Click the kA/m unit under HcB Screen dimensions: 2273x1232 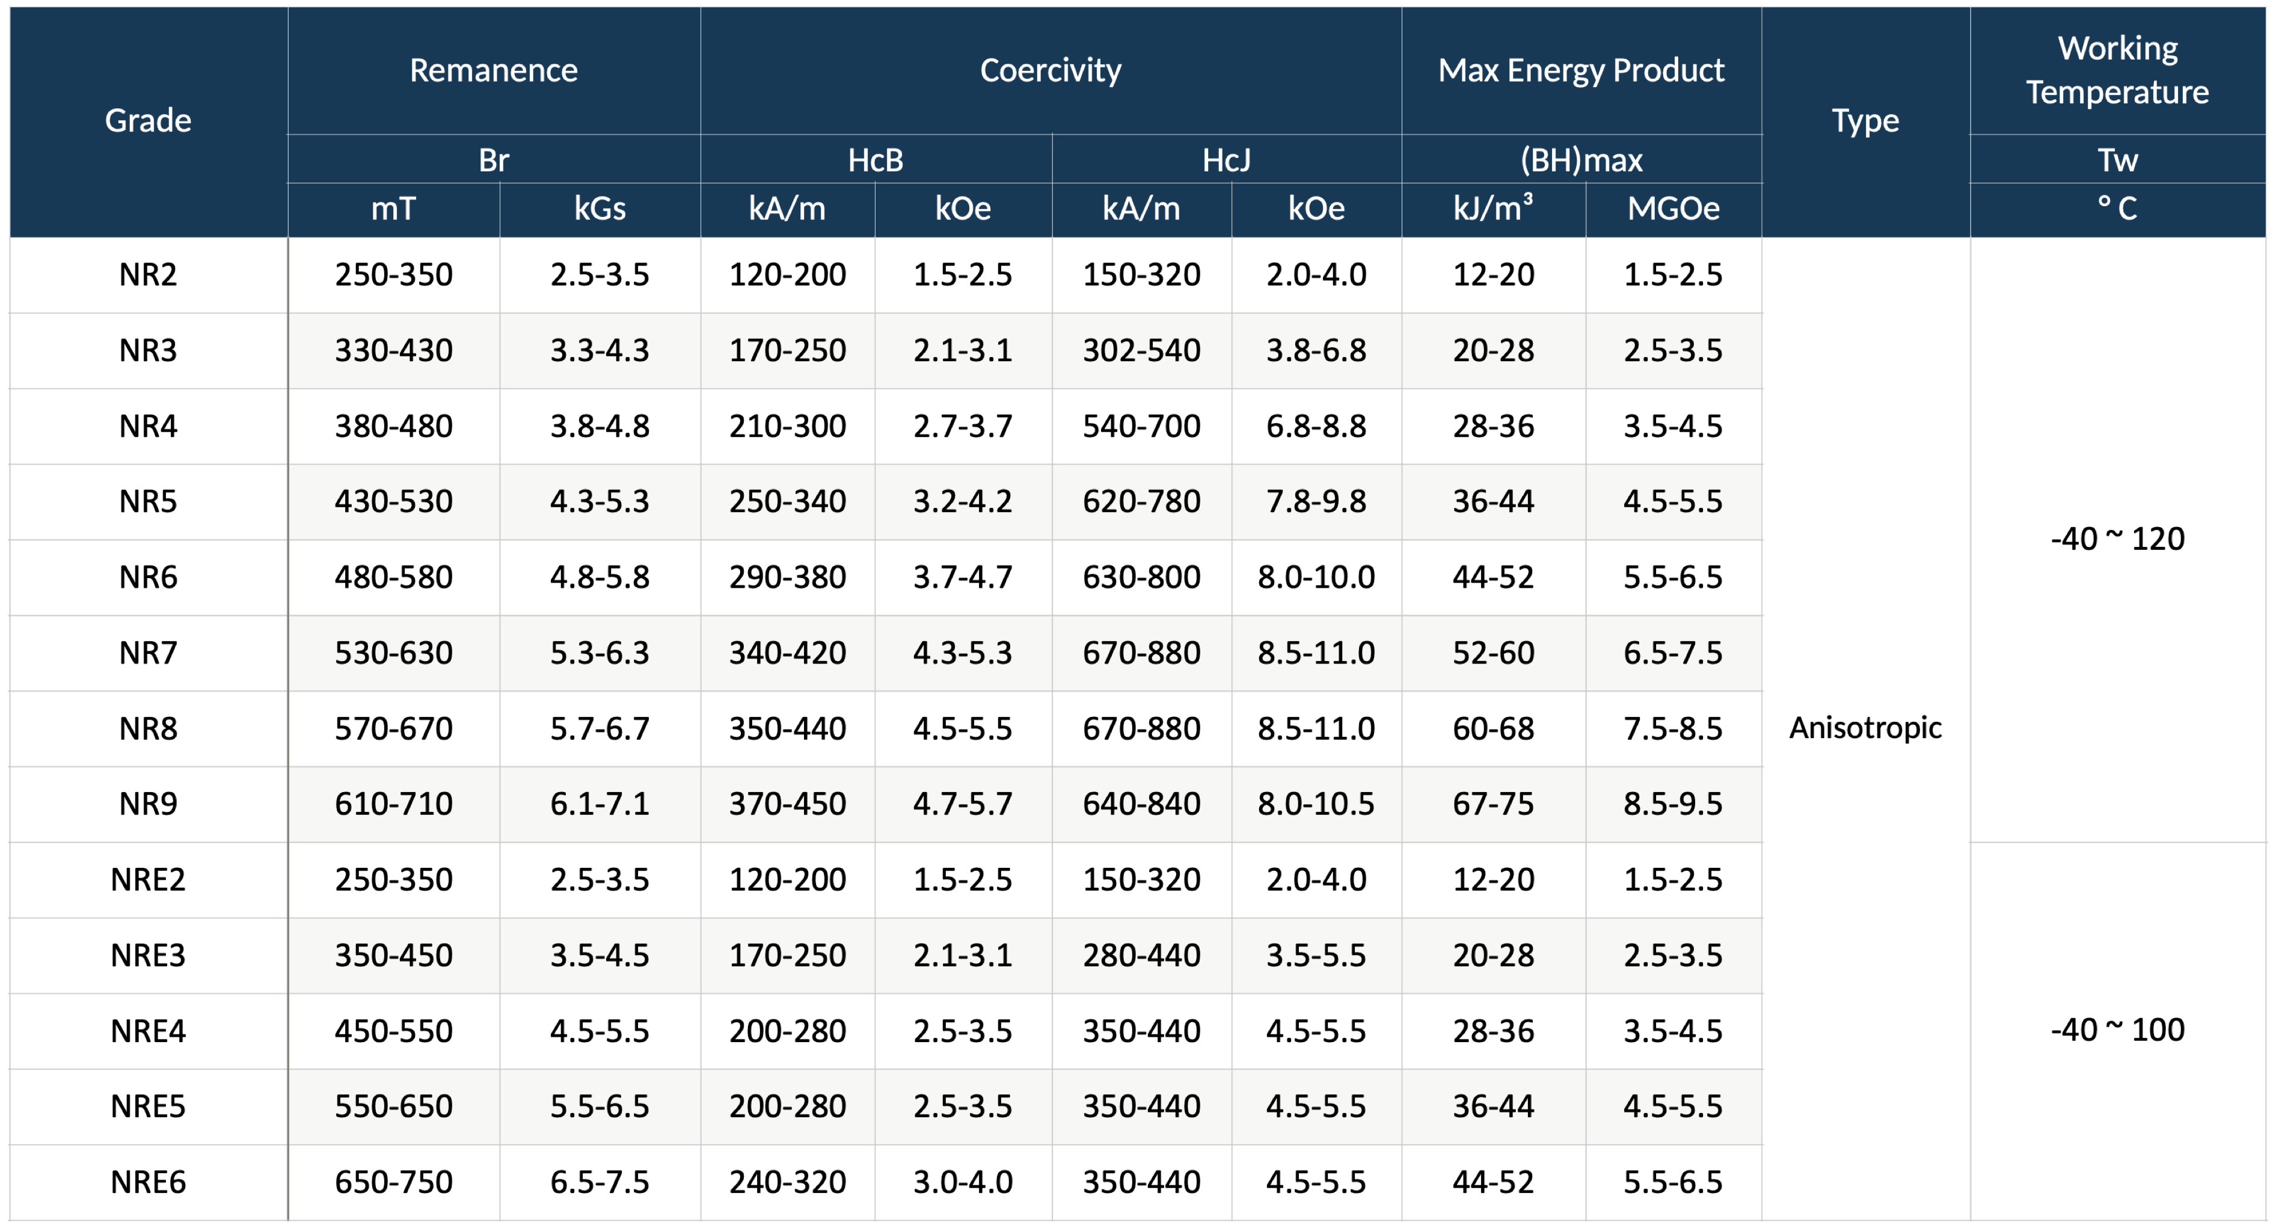pyautogui.click(x=787, y=209)
